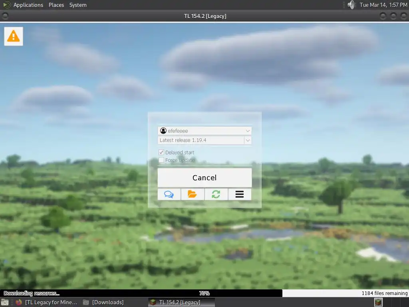The width and height of the screenshot is (409, 307).
Task: Open the hamburger settings menu button
Action: pyautogui.click(x=240, y=194)
